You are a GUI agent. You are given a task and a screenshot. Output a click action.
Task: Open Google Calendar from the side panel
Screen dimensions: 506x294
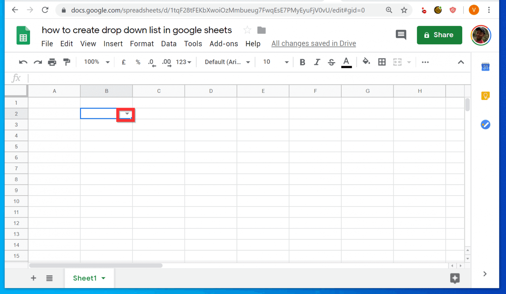485,67
